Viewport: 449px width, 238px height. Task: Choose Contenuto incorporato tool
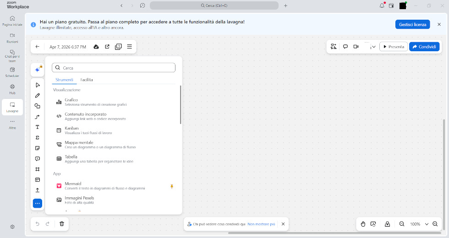point(115,116)
